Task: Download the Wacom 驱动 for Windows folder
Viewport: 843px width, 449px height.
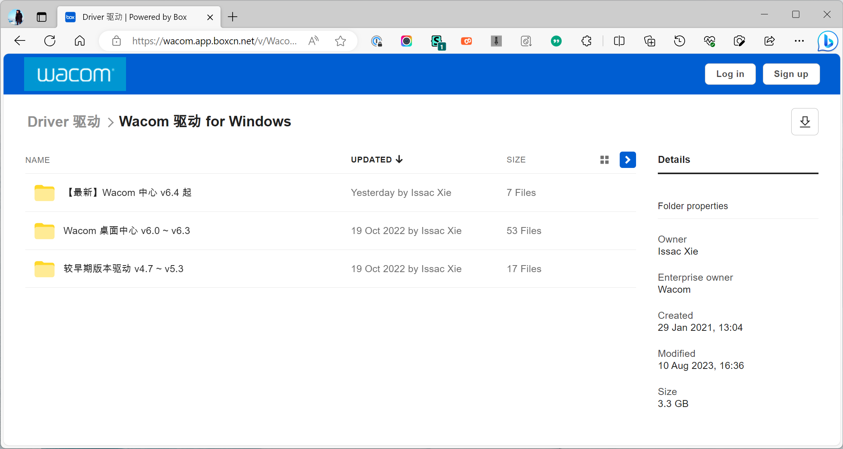Action: point(805,122)
